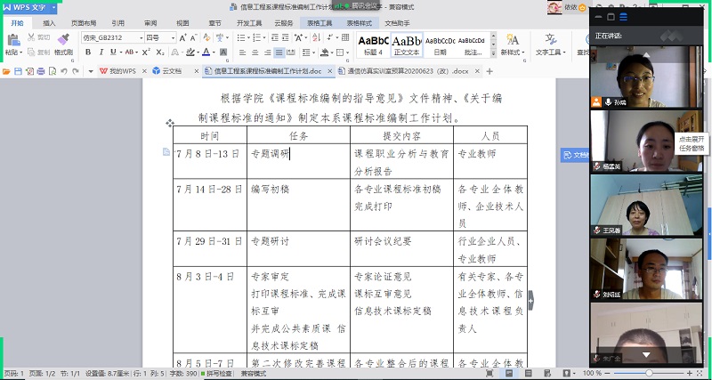
Task: Collapse meeting video panel with up arrow
Action: click(x=646, y=55)
